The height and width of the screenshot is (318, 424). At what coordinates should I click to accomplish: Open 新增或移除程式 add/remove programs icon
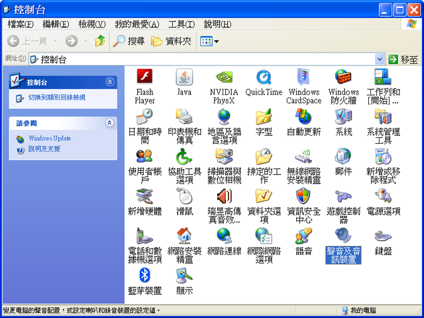point(383,156)
